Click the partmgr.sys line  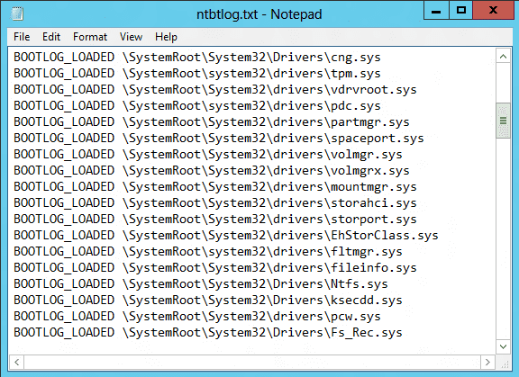coord(212,122)
